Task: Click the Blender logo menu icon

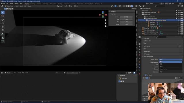Action: click(x=2, y=4)
